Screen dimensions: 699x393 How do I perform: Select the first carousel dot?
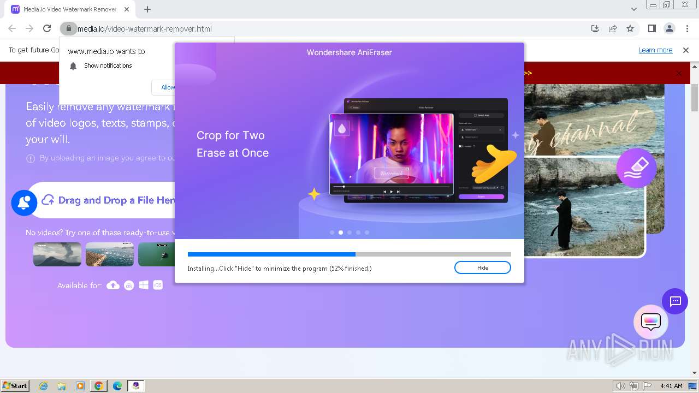(332, 233)
